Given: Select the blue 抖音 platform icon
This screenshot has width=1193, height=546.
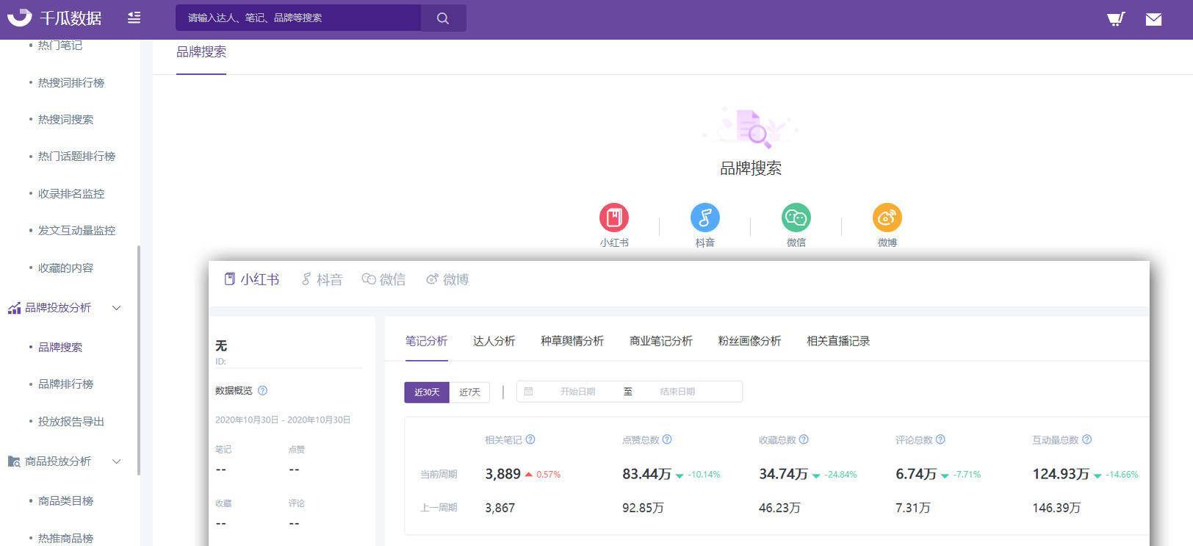Looking at the screenshot, I should (x=704, y=218).
